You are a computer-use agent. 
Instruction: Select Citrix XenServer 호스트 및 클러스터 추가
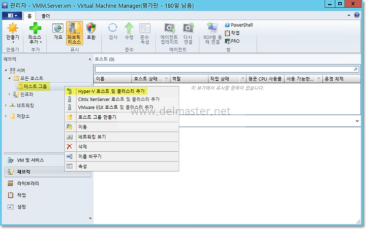tap(122, 99)
